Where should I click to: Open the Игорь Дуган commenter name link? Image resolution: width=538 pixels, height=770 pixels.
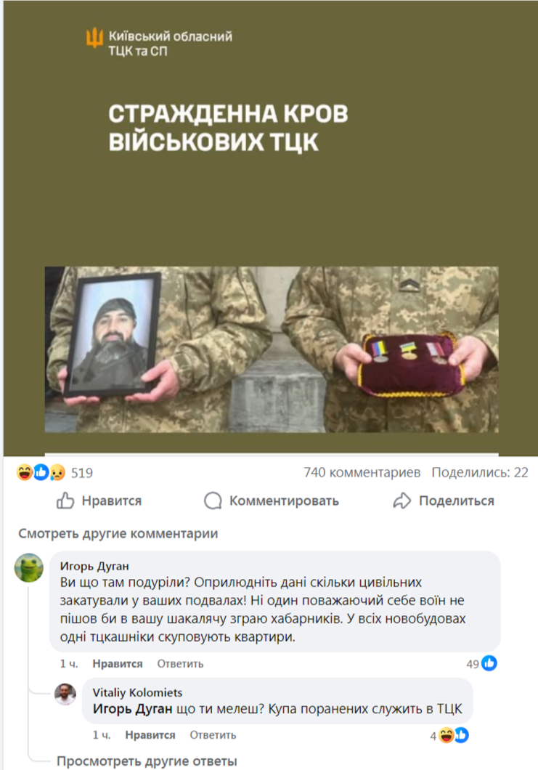pos(94,566)
